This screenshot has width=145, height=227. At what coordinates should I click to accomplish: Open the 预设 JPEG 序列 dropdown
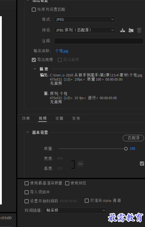[85, 30]
